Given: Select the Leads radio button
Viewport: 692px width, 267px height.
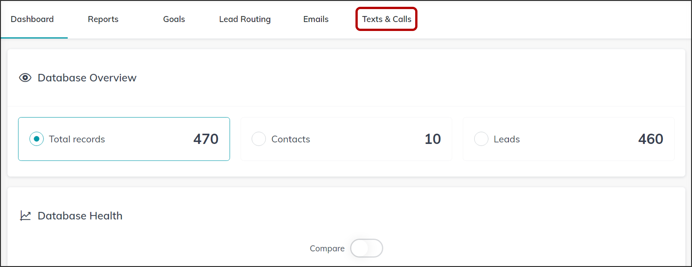Looking at the screenshot, I should (x=481, y=139).
